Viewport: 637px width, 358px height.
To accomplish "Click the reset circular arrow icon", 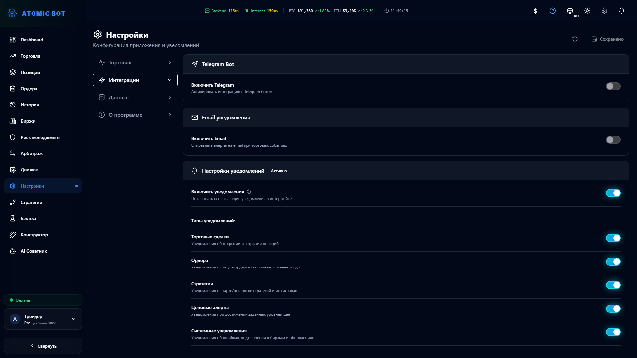I will pos(575,39).
